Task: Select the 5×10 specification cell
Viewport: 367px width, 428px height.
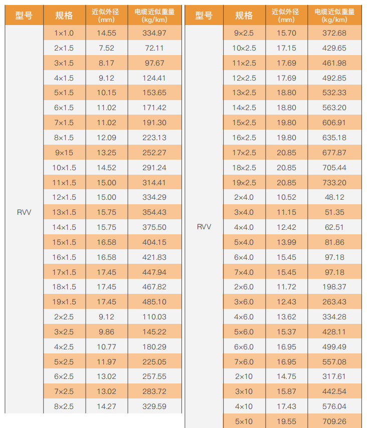Action: tap(244, 421)
